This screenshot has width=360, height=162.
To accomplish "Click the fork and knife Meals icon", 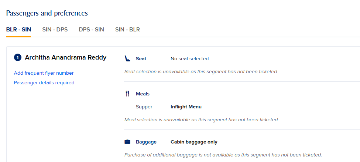I will [x=127, y=94].
